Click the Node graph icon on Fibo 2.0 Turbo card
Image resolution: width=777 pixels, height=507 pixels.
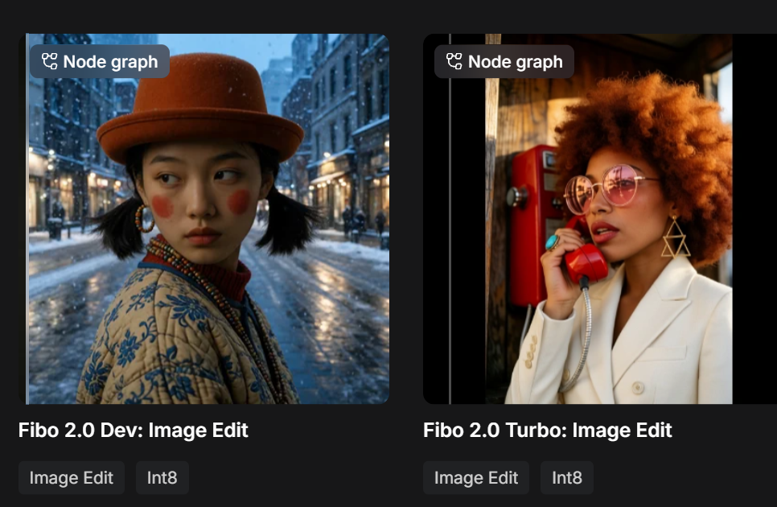[454, 61]
